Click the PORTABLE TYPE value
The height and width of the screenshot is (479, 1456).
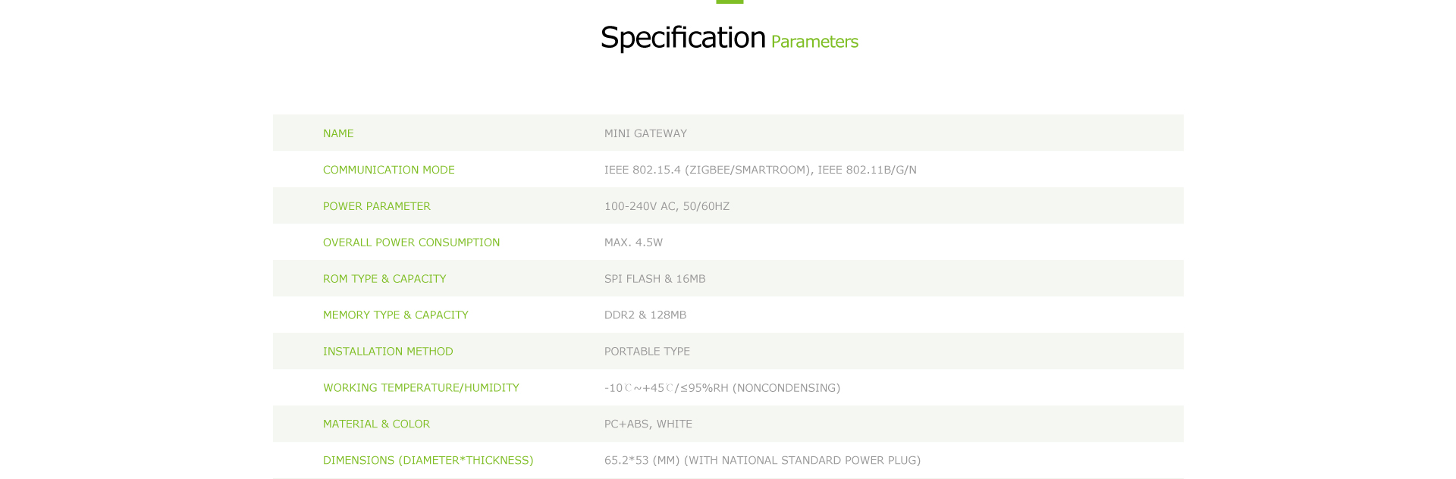[x=647, y=352]
